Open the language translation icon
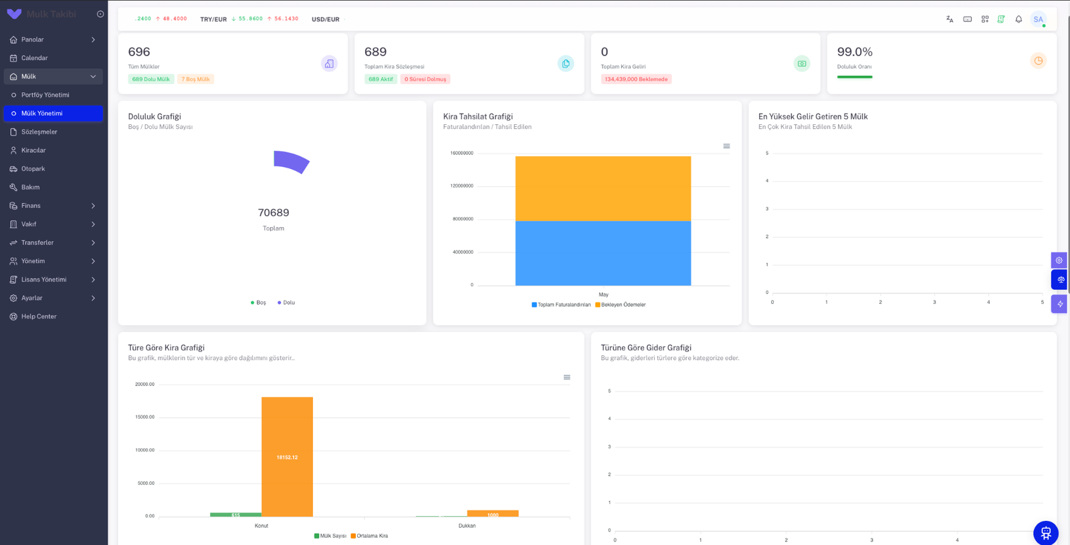 coord(950,19)
